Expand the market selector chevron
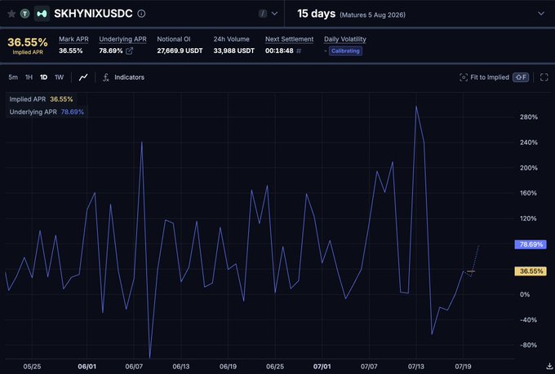 pyautogui.click(x=275, y=14)
